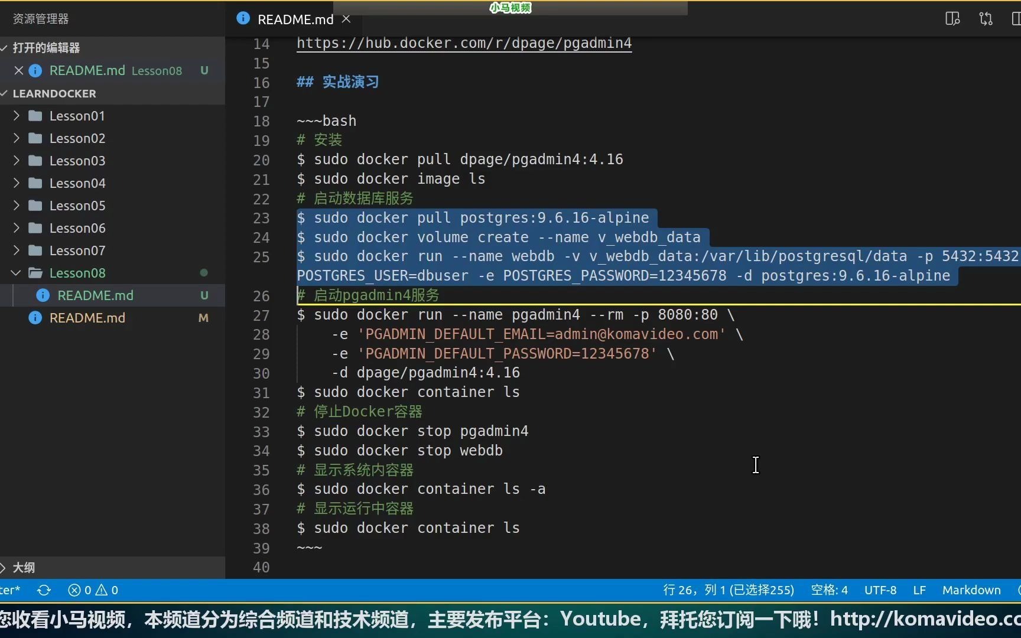Expand the Lesson03 folder chevron
Screen dimensions: 1021x638
pos(17,161)
